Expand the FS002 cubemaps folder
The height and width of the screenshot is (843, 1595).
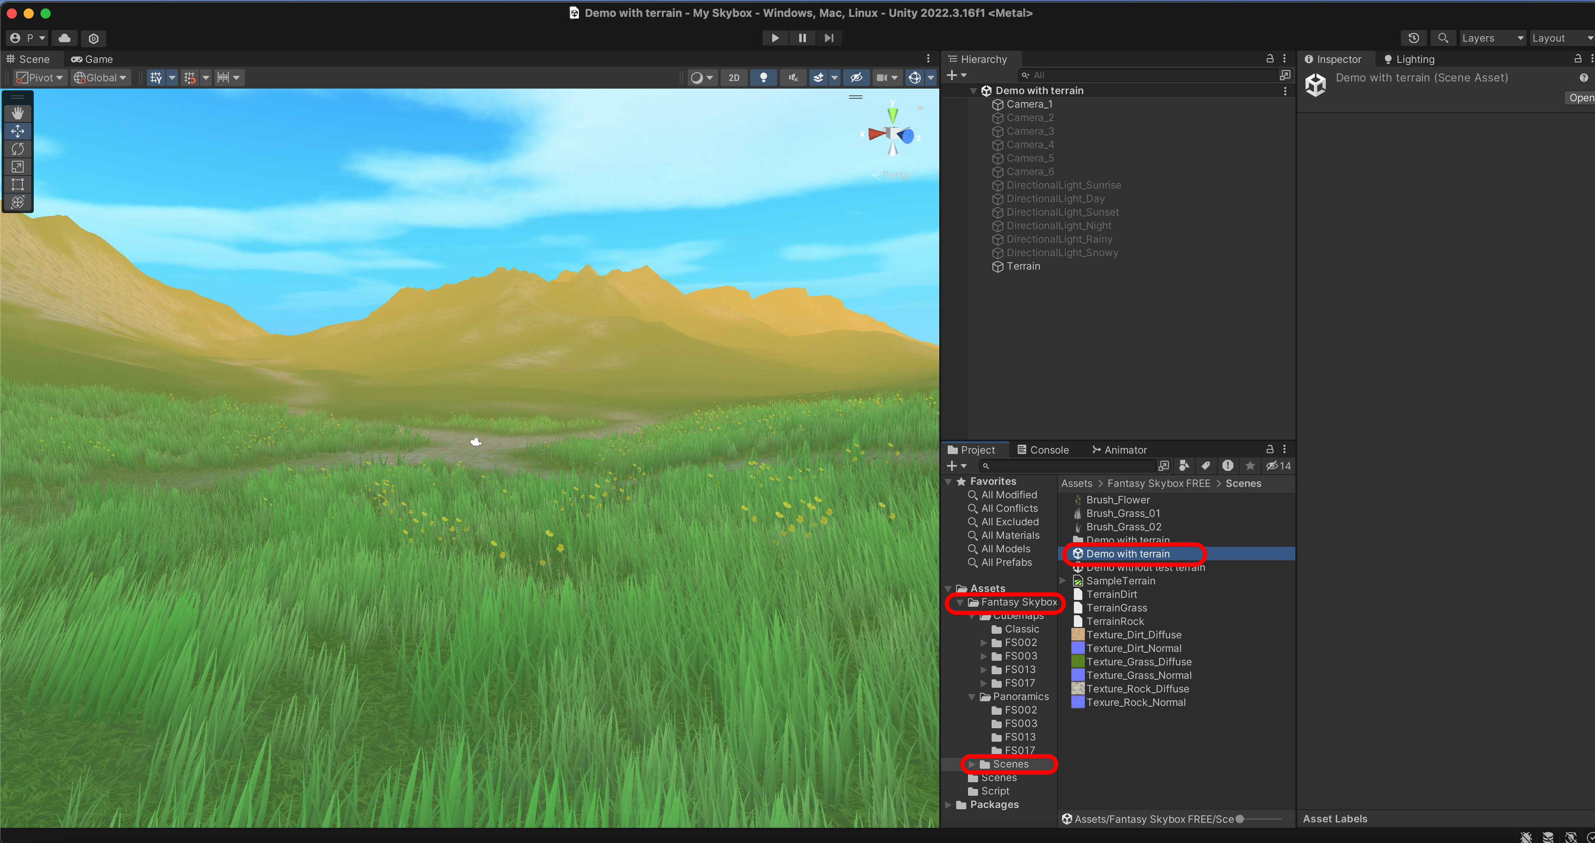point(983,643)
